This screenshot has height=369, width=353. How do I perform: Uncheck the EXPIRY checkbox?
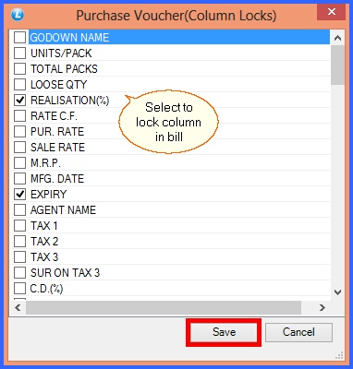click(x=19, y=195)
